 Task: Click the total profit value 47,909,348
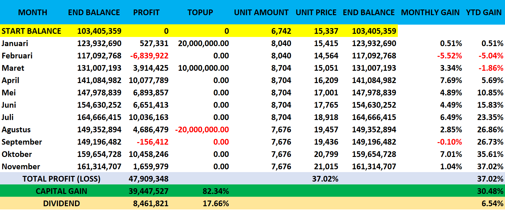148,179
